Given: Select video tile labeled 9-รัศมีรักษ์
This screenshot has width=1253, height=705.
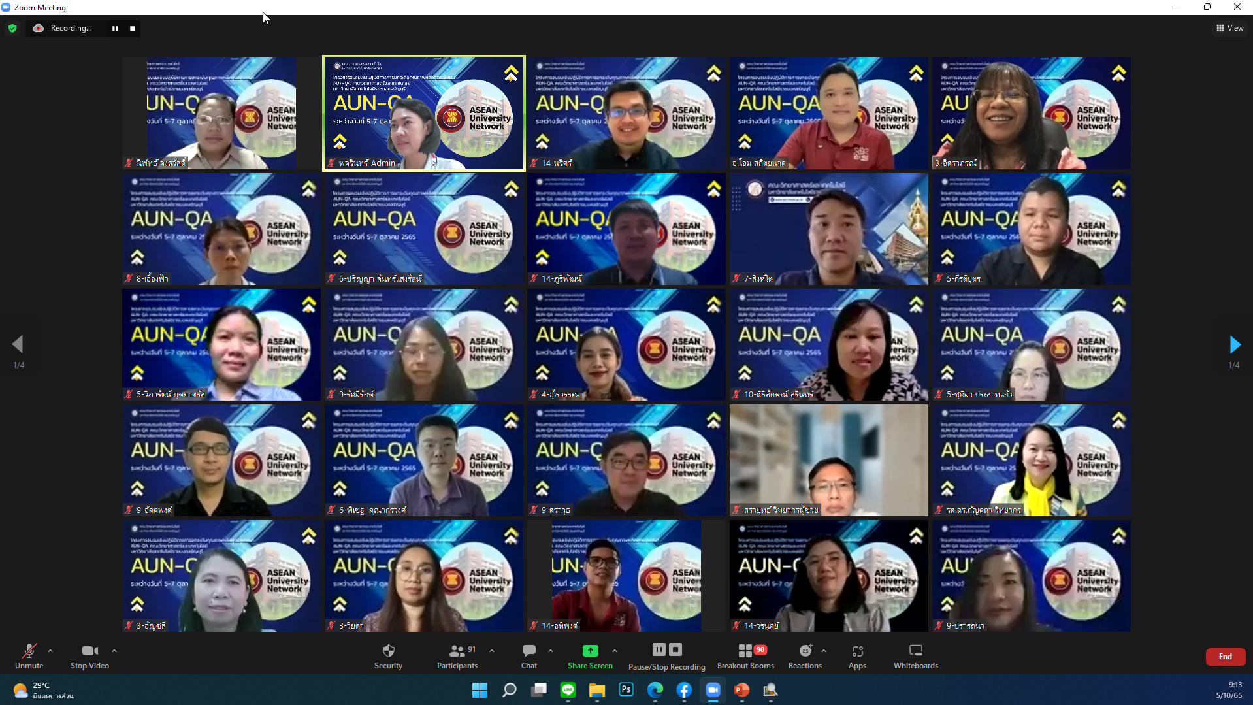Looking at the screenshot, I should tap(424, 344).
